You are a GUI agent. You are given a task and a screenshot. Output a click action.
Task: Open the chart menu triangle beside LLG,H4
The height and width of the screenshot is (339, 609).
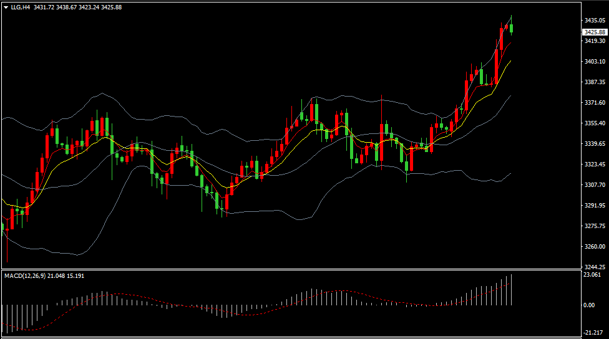(x=6, y=7)
